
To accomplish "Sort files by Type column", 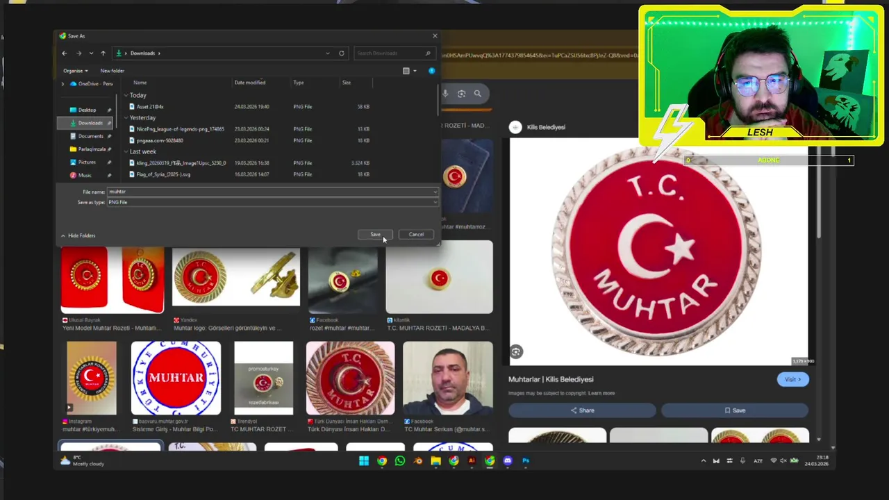I will (x=299, y=83).
